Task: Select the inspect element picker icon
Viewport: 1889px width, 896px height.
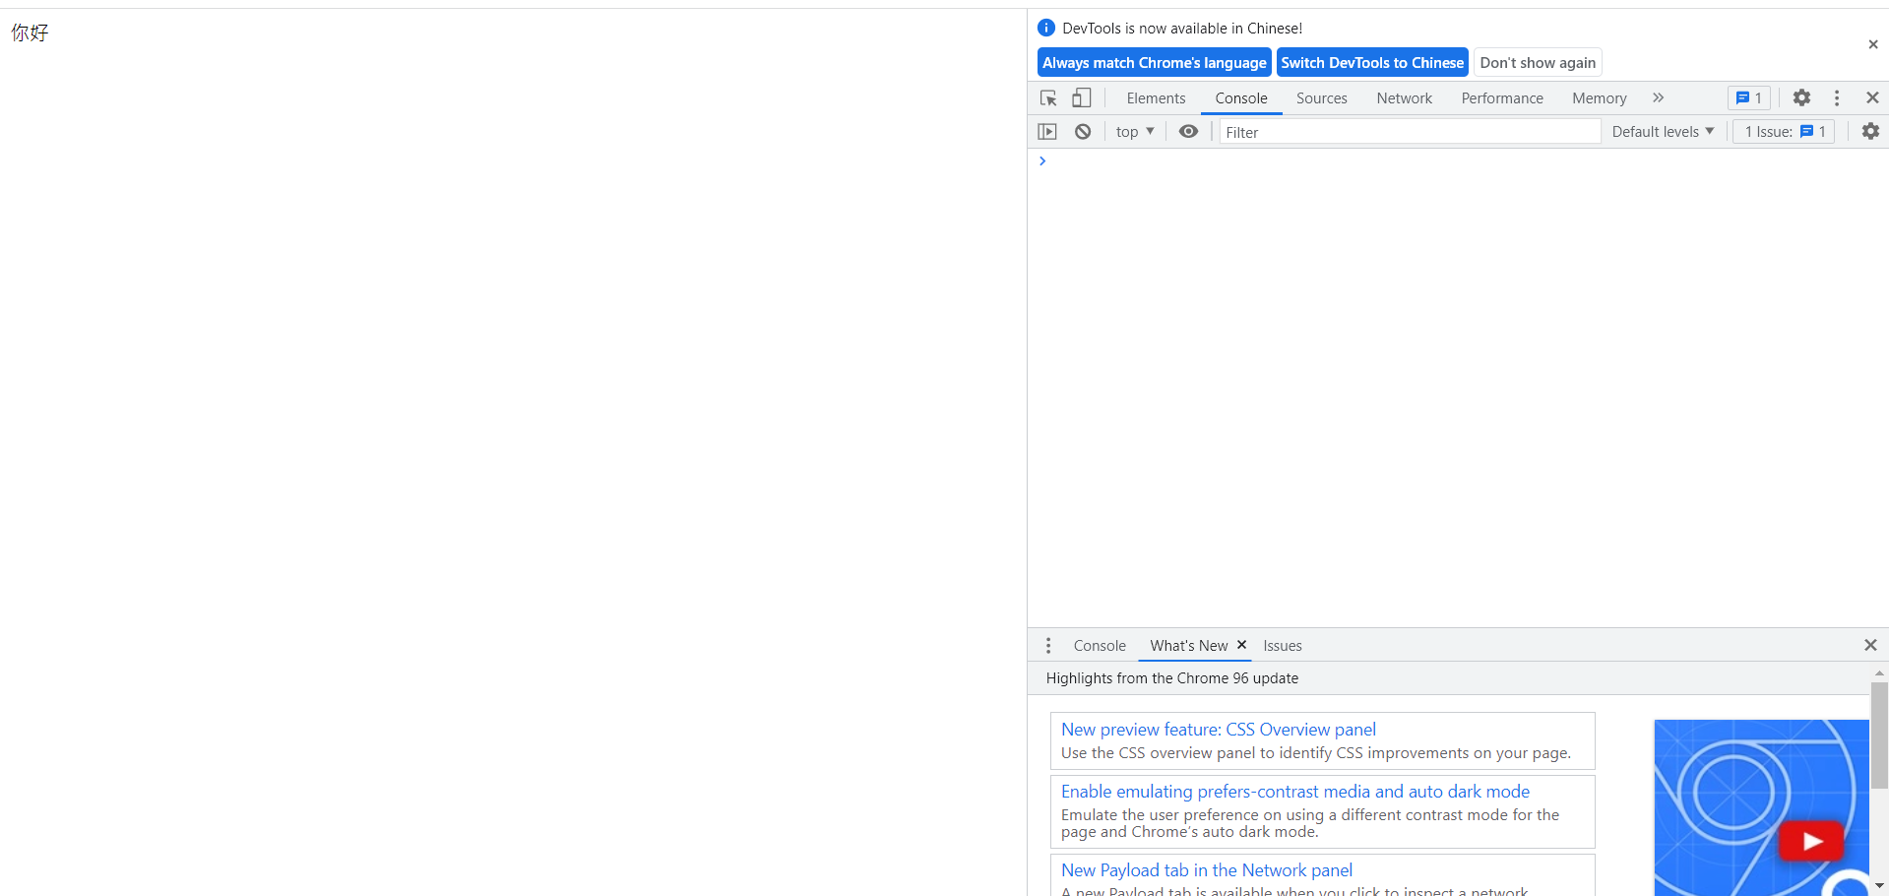Action: (x=1048, y=98)
